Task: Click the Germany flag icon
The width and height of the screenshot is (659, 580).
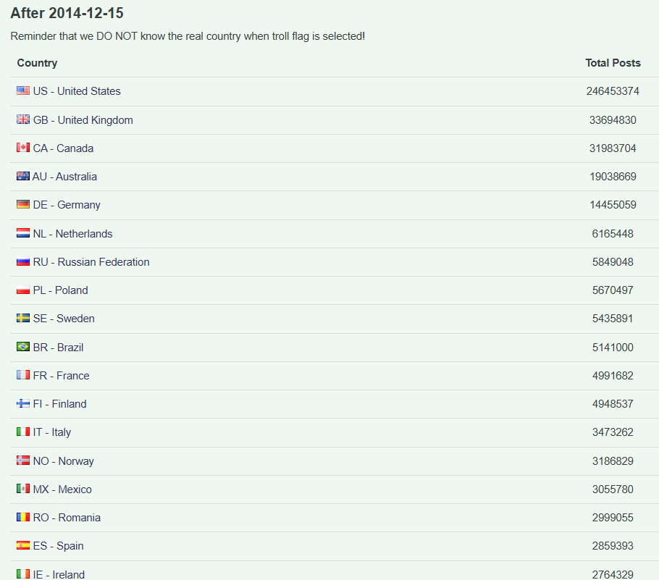Action: pyautogui.click(x=23, y=205)
